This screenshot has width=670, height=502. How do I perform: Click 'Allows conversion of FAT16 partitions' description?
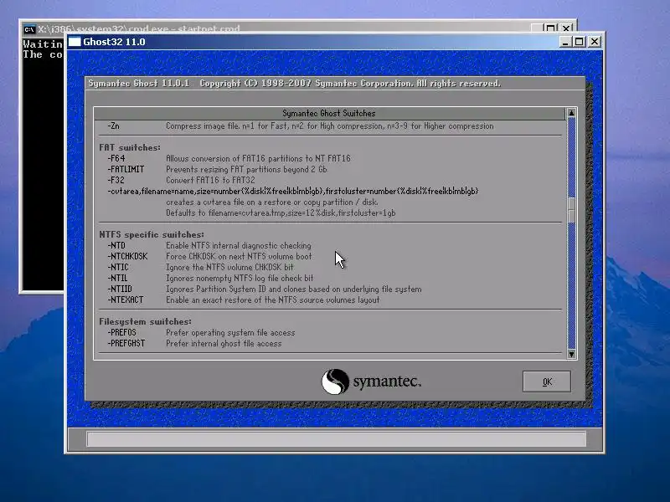(x=258, y=158)
